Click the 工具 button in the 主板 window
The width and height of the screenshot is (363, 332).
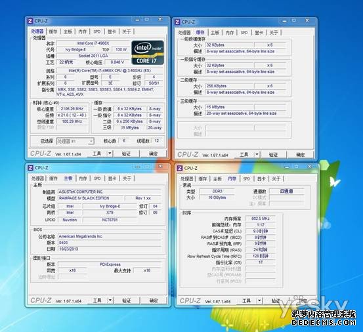coord(97,301)
